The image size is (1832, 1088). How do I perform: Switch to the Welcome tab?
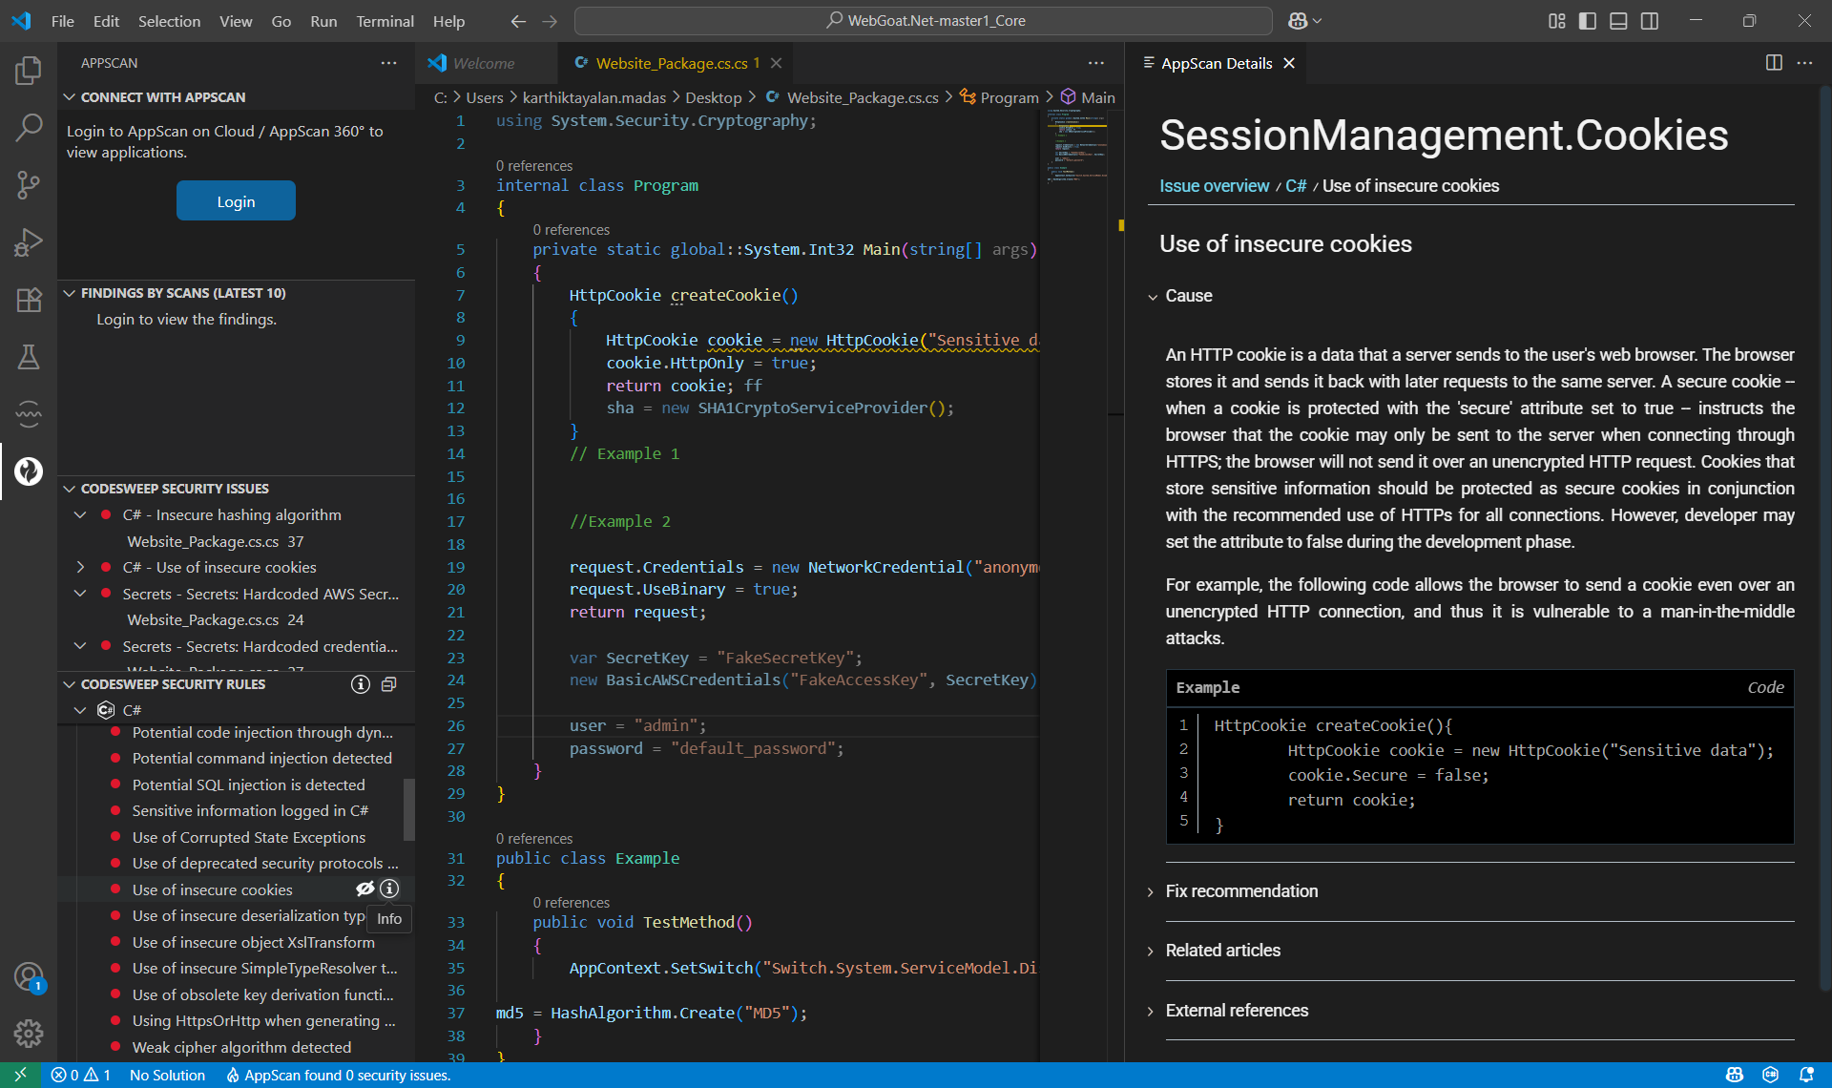483,63
